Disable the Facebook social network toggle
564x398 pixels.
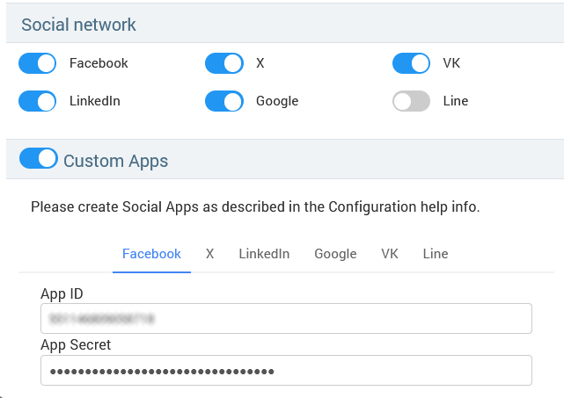(37, 63)
